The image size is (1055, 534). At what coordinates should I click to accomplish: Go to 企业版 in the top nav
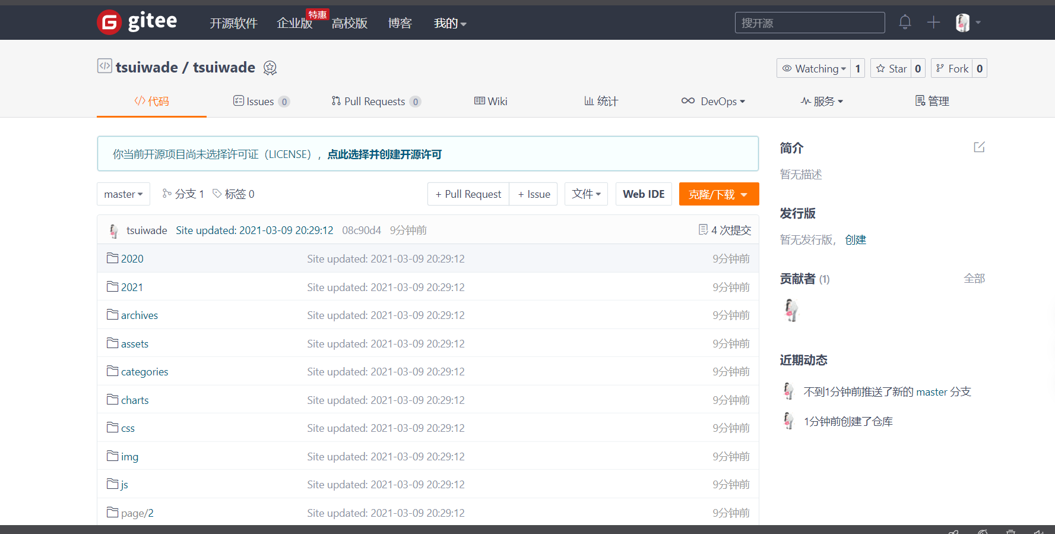pyautogui.click(x=294, y=23)
